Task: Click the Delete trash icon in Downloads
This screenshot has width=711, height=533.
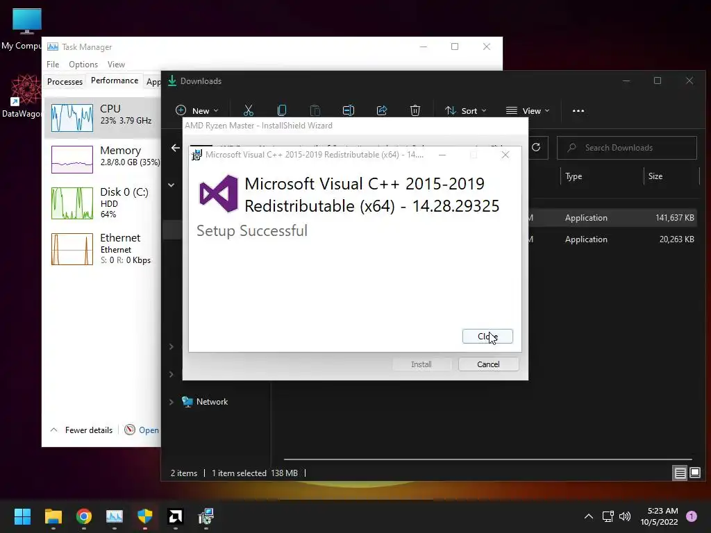Action: (415, 110)
